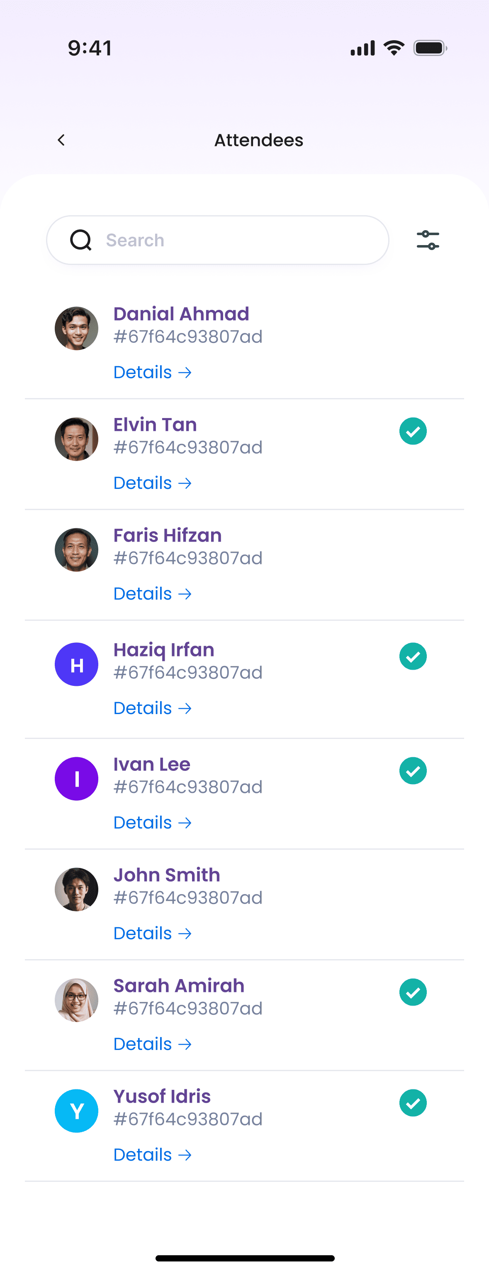Tap the Yusof Idris 'Y' avatar
489x1271 pixels.
(76, 1111)
